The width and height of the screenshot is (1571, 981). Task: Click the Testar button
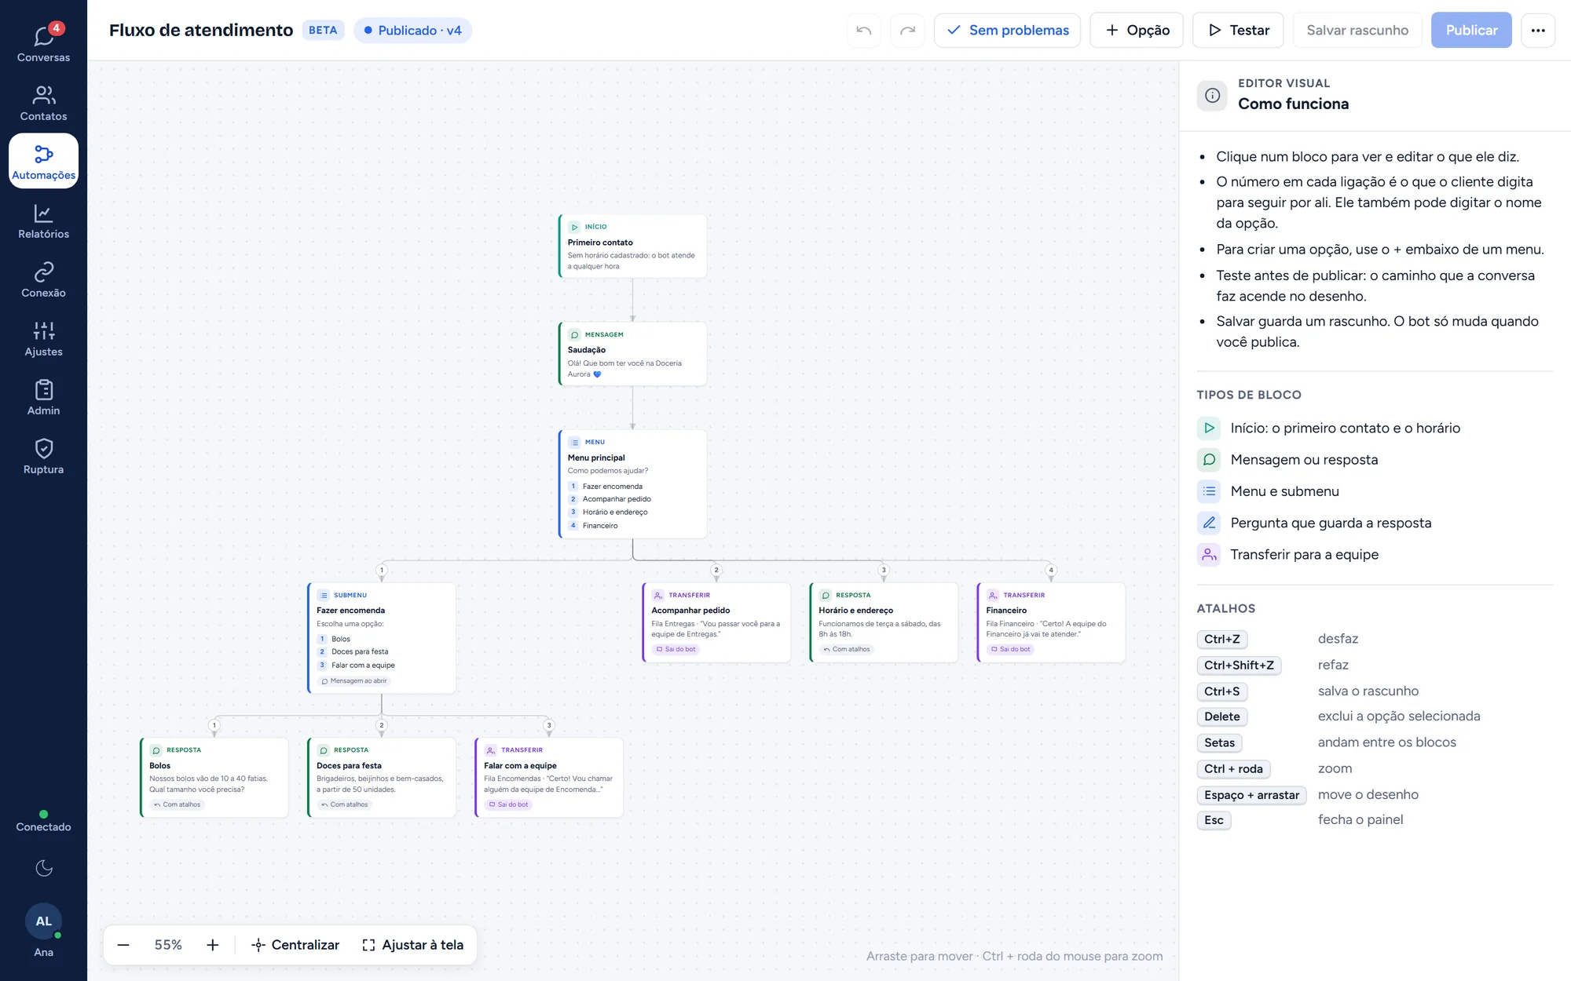click(x=1238, y=30)
